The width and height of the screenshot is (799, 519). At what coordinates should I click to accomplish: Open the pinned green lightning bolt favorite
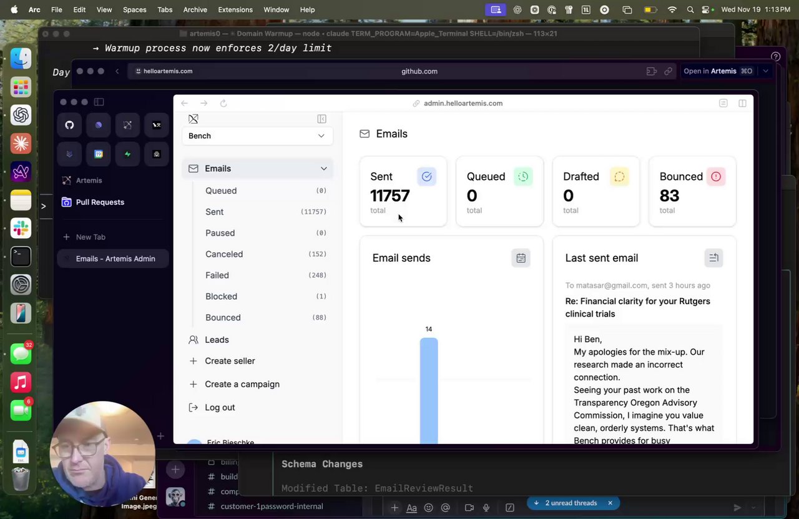(127, 154)
